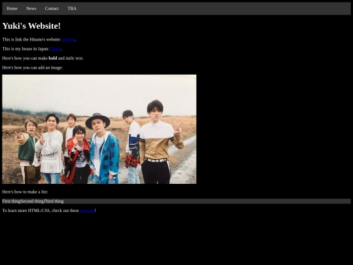Select the 'Third thing' list item
Screen dimensions: 353x265
click(54, 202)
